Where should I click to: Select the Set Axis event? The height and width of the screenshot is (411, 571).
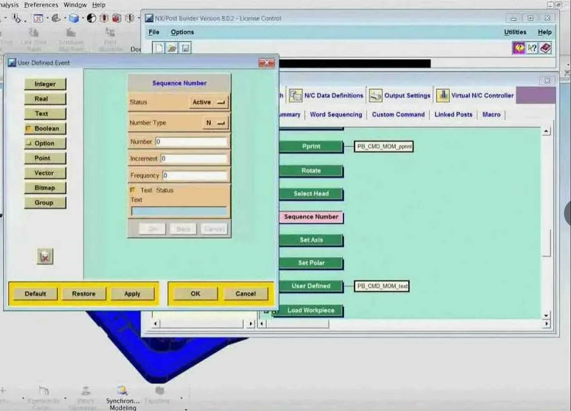(x=311, y=239)
